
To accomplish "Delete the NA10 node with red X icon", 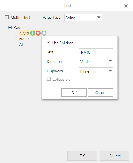I will point(38,33).
